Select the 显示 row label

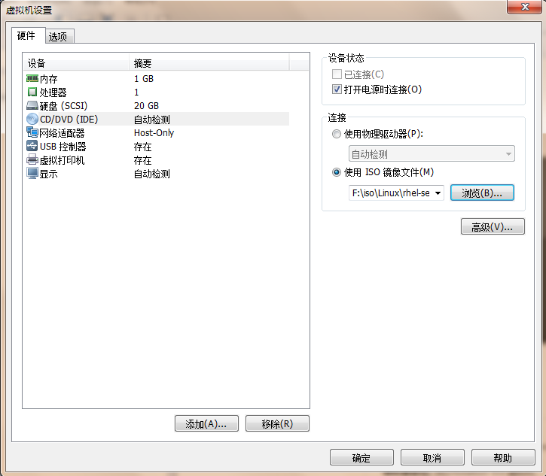pos(49,174)
